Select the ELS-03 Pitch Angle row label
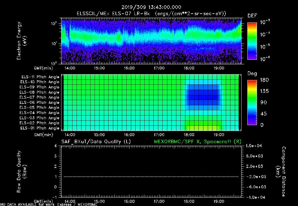Screen dimensions: 298x206 (40, 118)
